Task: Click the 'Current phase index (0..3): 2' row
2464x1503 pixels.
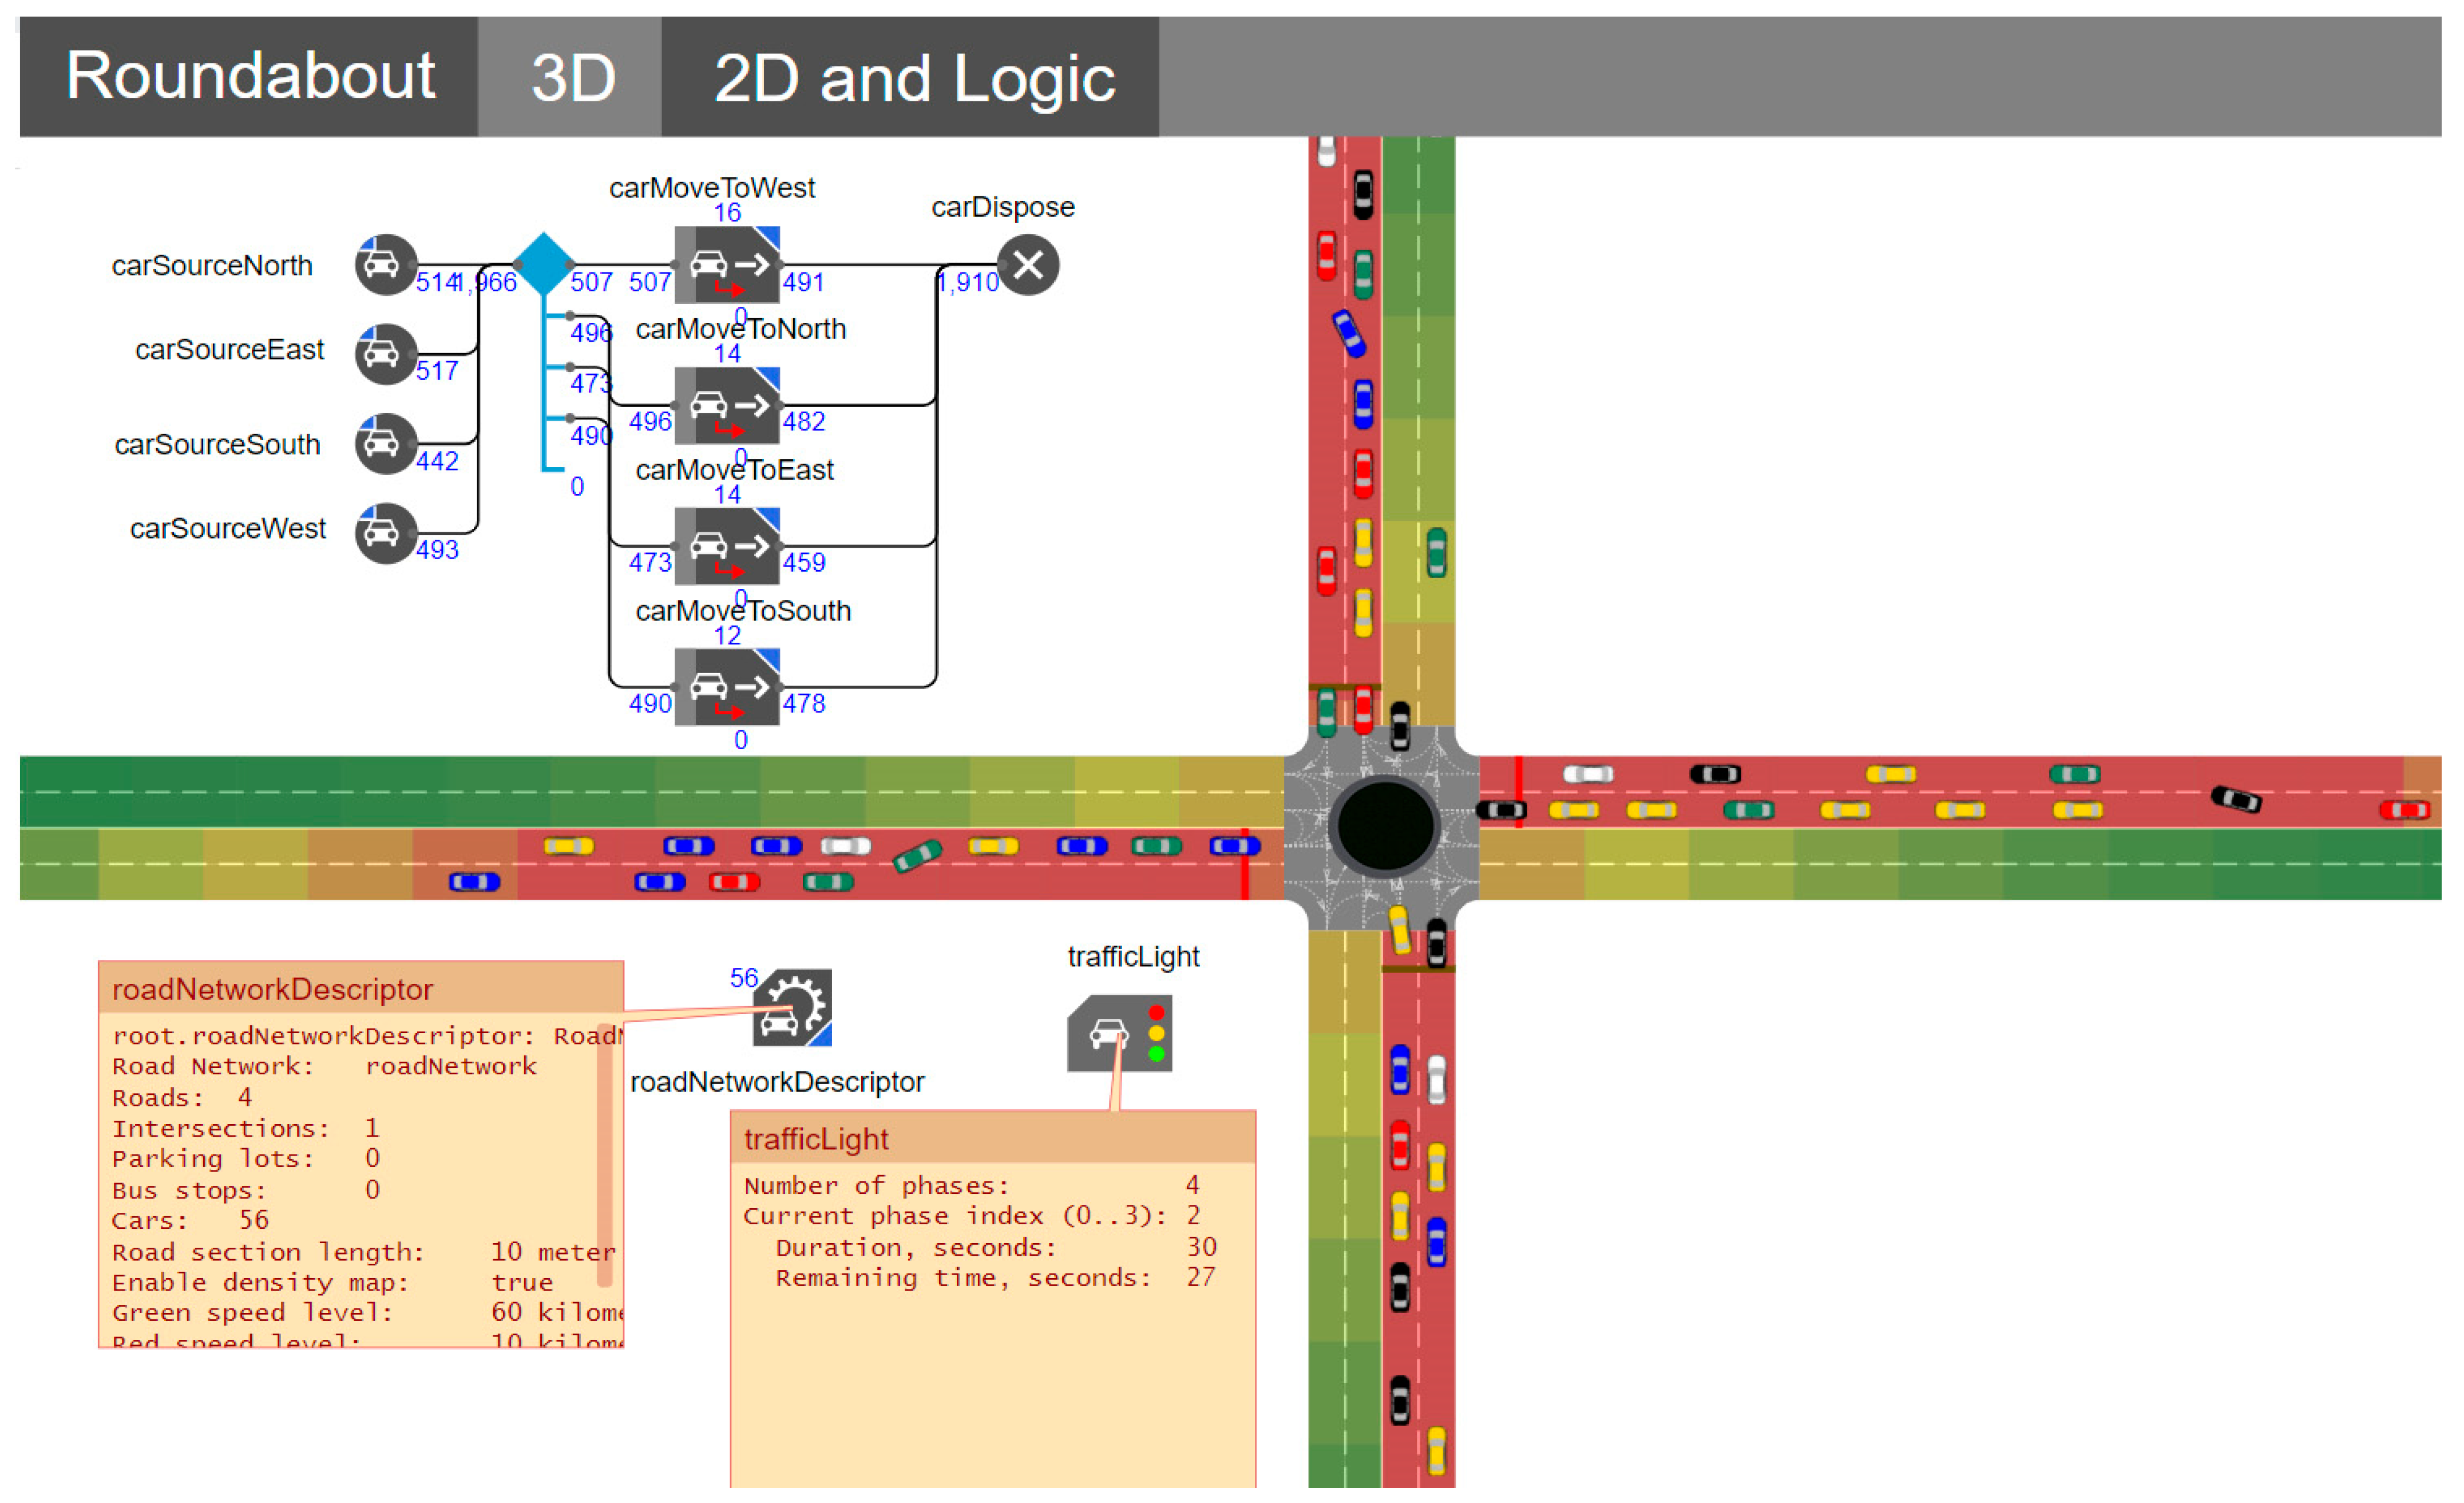Action: [x=971, y=1216]
